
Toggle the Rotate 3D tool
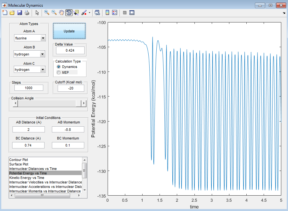point(69,13)
